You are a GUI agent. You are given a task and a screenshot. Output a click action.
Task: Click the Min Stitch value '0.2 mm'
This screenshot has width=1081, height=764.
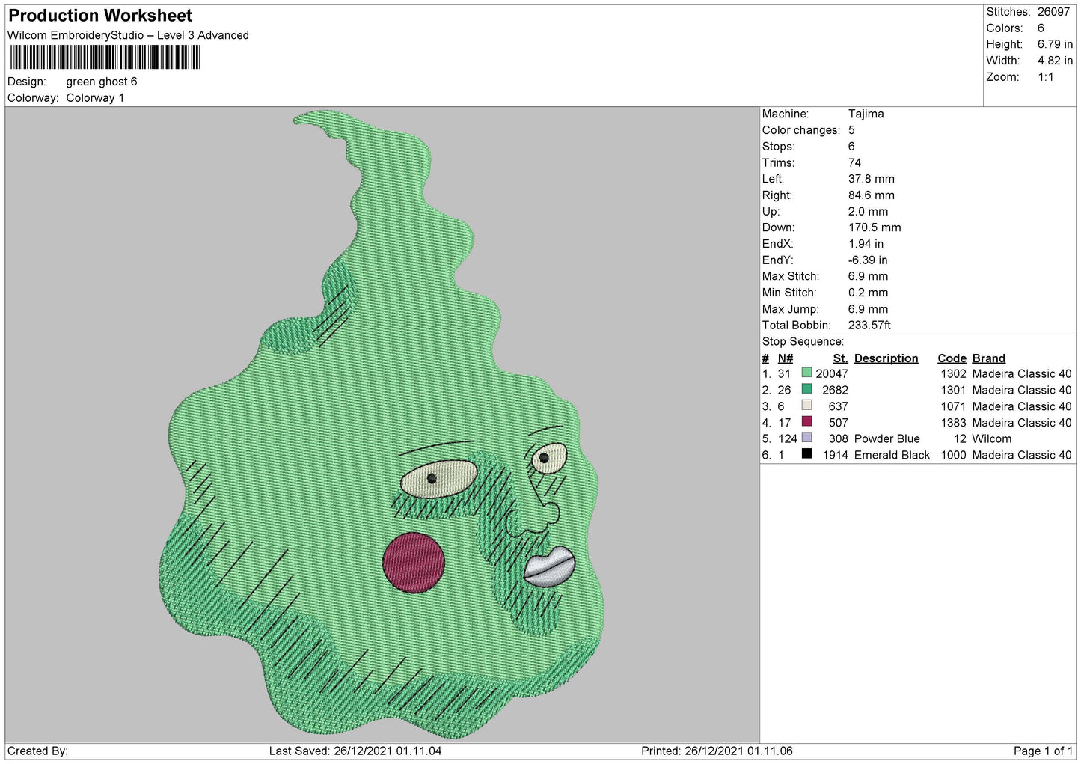[868, 293]
